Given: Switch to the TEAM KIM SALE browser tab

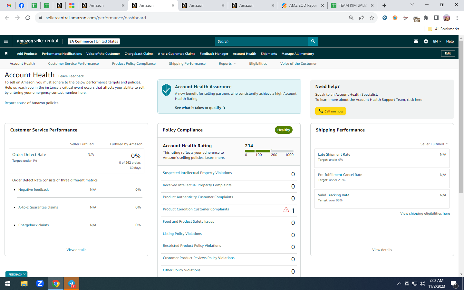Looking at the screenshot, I should [x=352, y=5].
